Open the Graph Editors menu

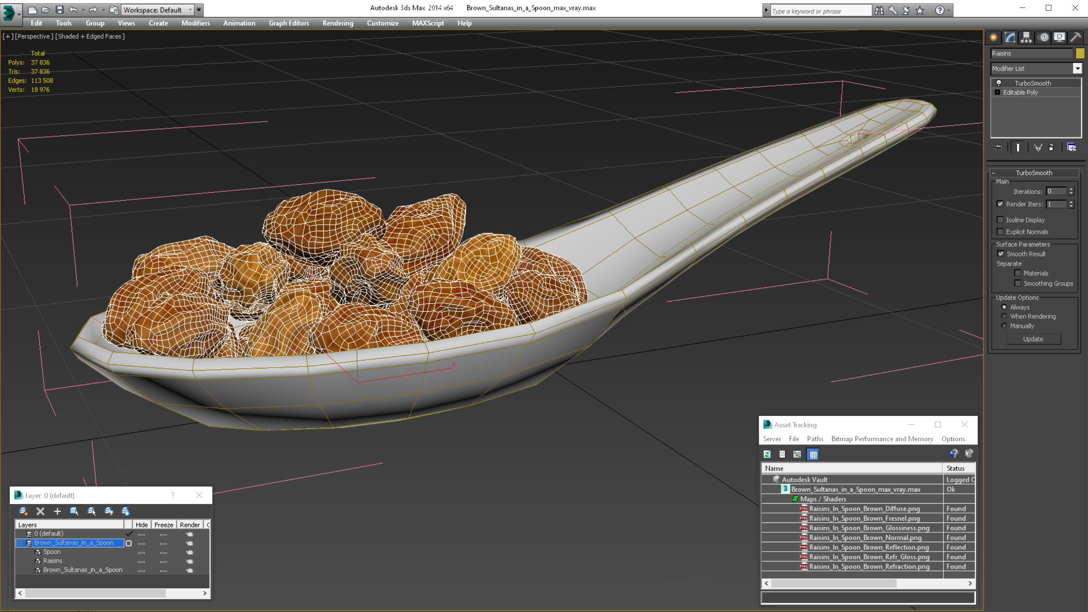point(289,23)
